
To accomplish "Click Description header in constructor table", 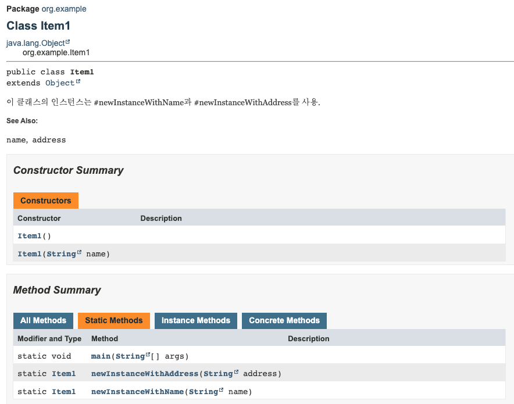I will (161, 218).
